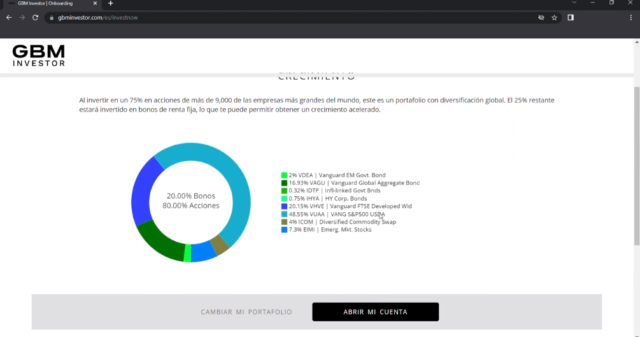The height and width of the screenshot is (337, 640).
Task: Expand the tab search chevron
Action: (x=574, y=3)
